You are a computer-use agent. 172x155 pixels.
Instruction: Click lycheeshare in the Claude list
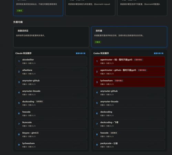51,145
